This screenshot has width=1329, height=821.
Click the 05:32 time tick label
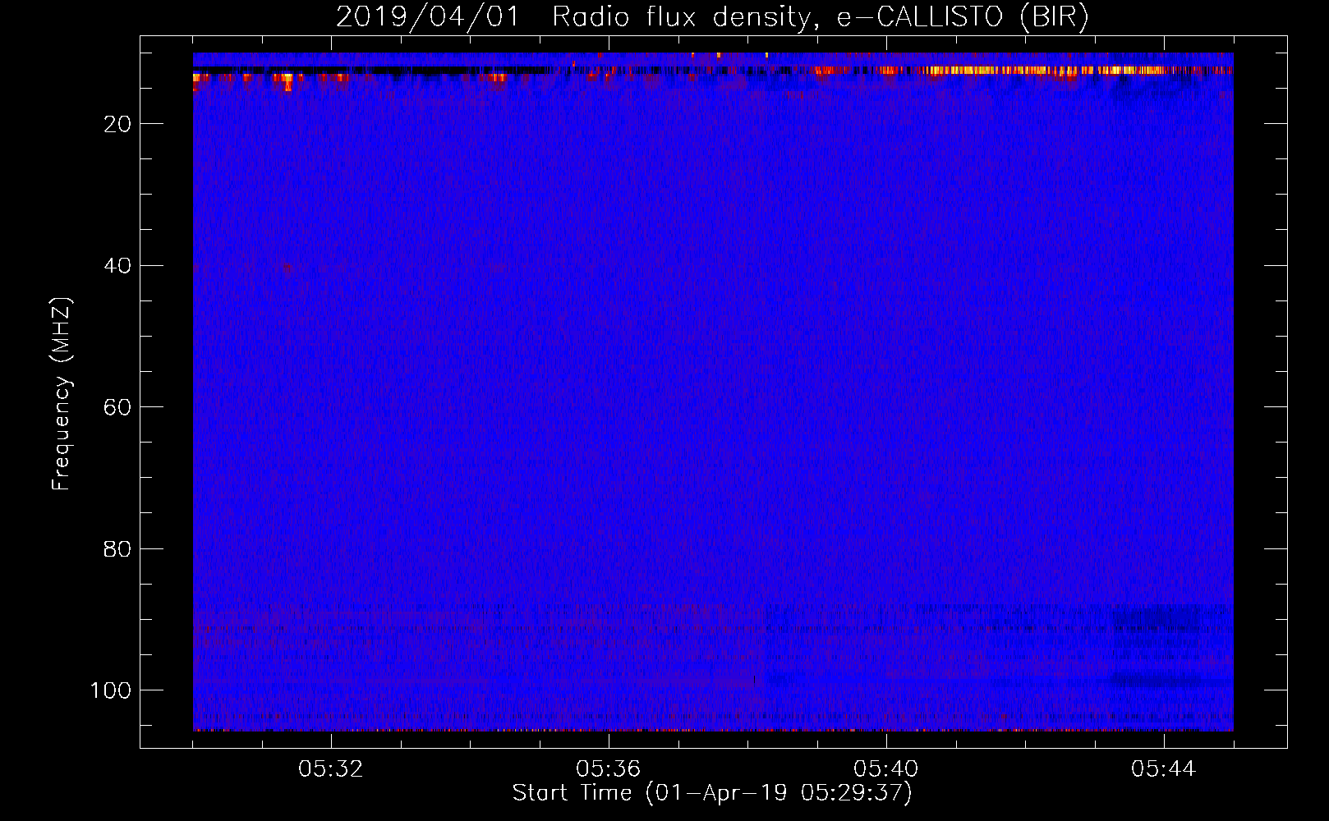coord(331,769)
